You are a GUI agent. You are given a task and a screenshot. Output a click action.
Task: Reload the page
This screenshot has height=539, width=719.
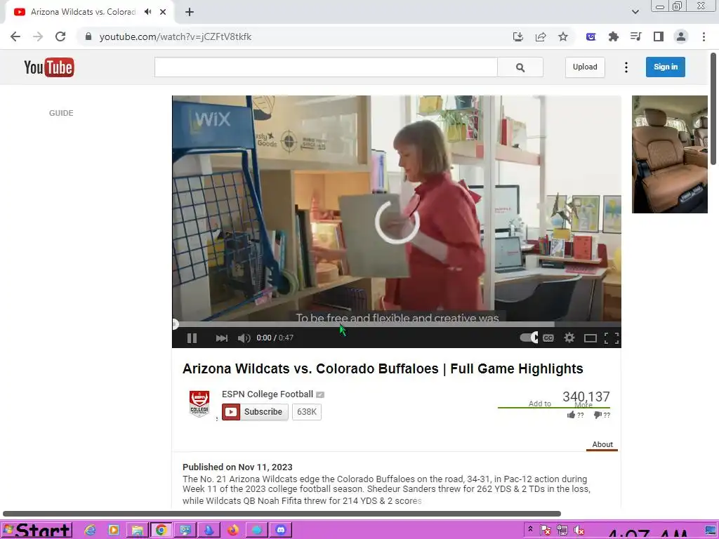point(60,36)
